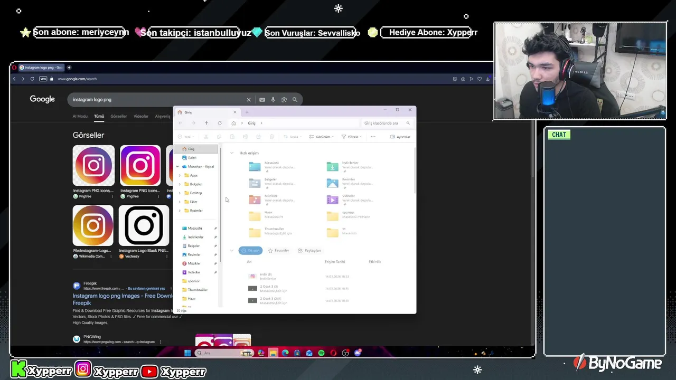Select the Giriş tab in Explorer title bar
Viewport: 676px width, 380px height.
(x=206, y=112)
